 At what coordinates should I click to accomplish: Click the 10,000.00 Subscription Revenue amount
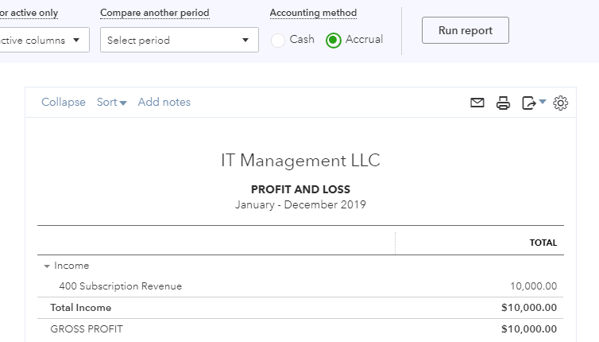coord(533,286)
